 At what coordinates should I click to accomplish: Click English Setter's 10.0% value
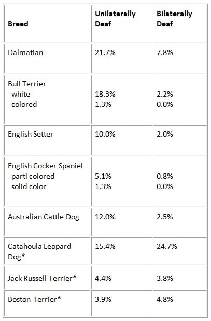click(x=105, y=134)
